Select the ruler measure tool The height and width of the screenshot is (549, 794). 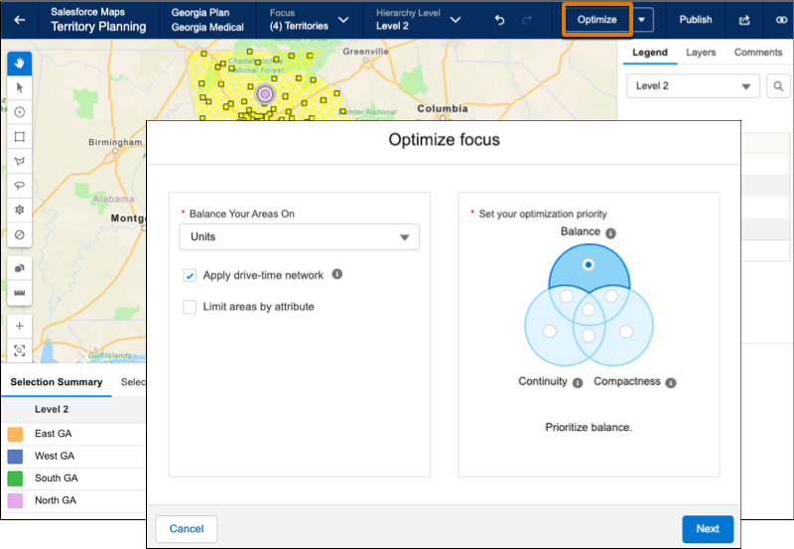(20, 293)
